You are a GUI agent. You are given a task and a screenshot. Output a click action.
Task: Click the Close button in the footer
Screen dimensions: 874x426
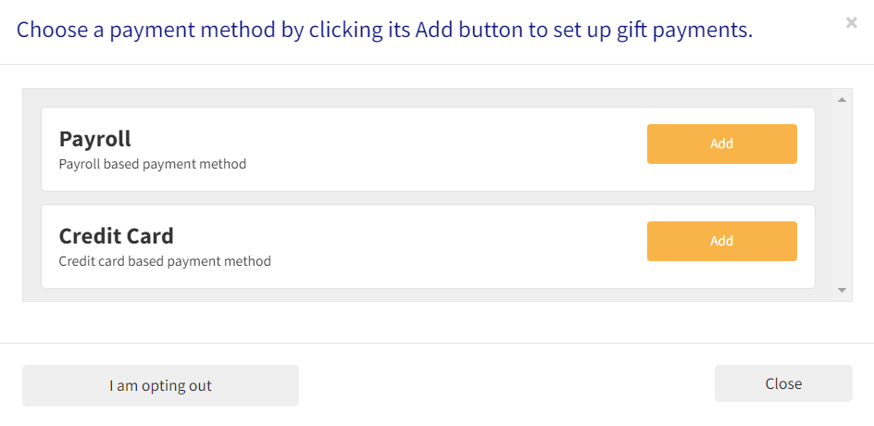pos(783,383)
